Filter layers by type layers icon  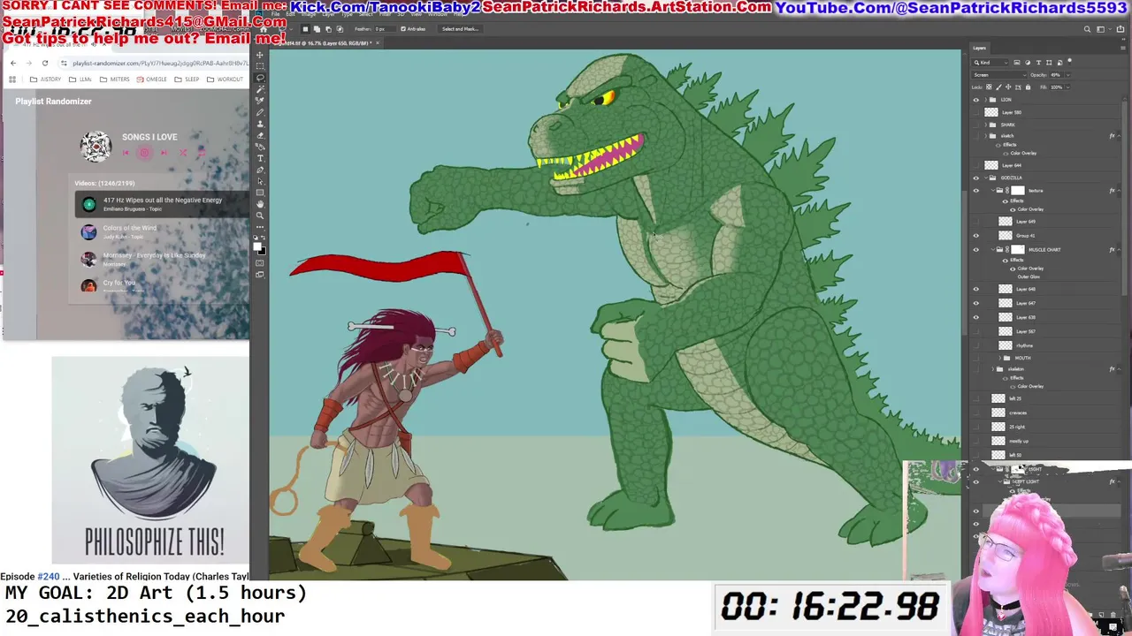[1038, 63]
